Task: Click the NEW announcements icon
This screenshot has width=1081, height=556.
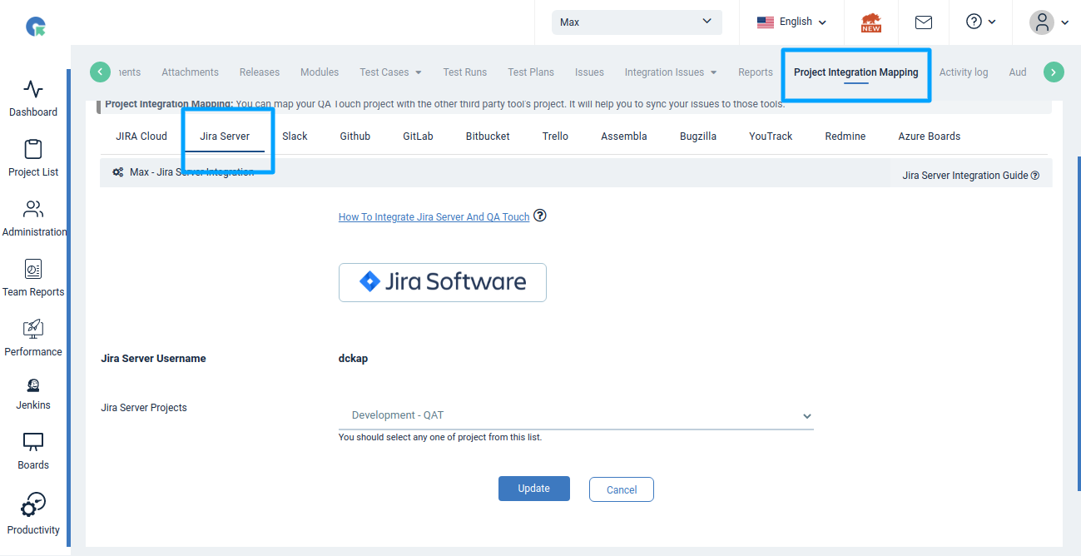Action: (870, 22)
